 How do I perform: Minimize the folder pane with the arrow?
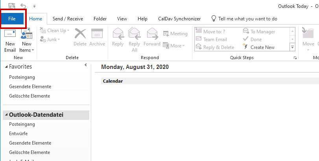point(86,65)
